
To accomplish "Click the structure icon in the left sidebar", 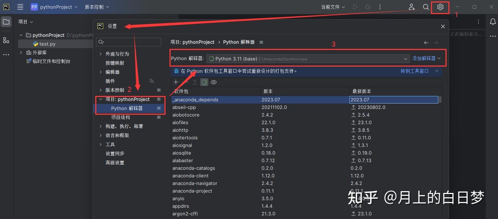I will [6, 40].
